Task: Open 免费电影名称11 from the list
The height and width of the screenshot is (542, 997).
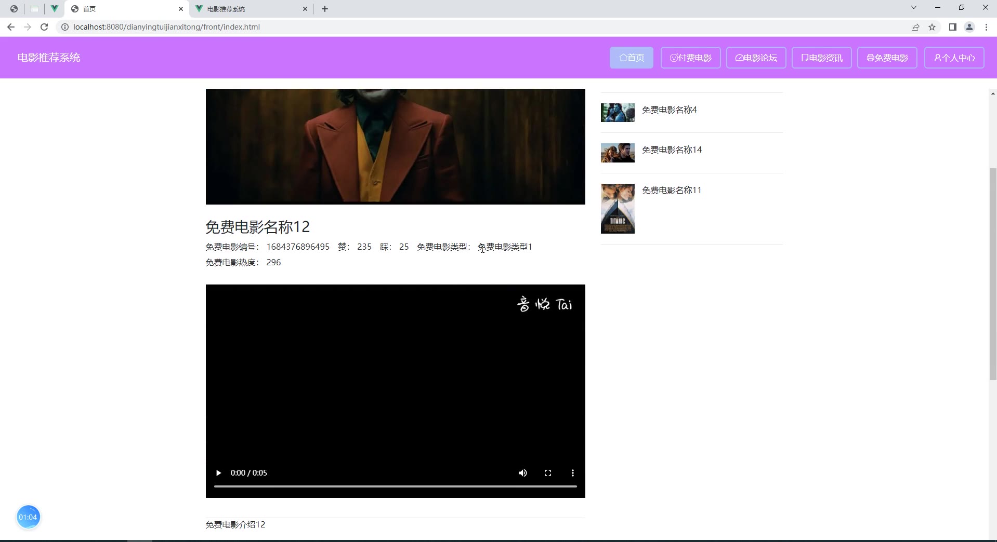Action: [672, 190]
